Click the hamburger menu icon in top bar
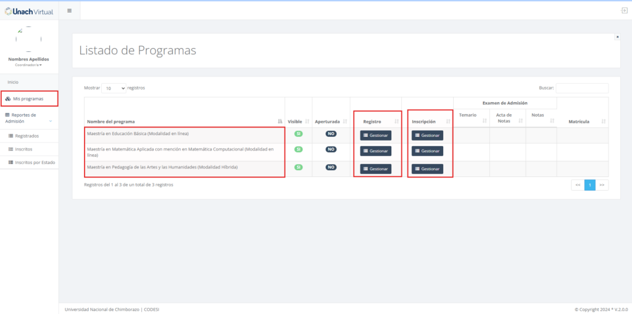Viewport: 632px width, 314px height. click(x=69, y=10)
